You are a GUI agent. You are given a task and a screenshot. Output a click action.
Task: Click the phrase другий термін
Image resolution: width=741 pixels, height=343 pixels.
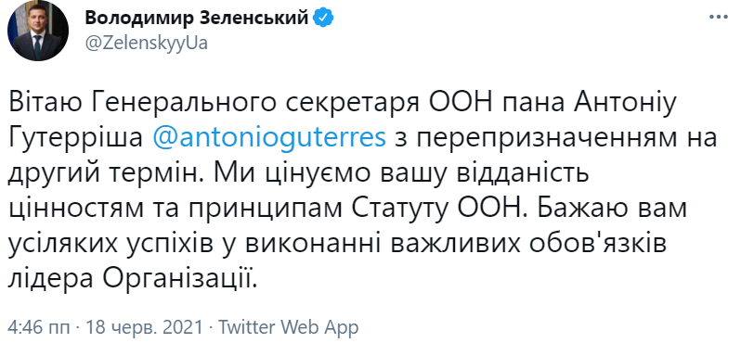point(101,174)
